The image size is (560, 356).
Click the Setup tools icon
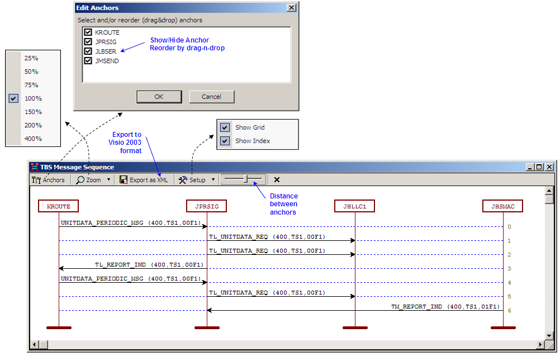[x=183, y=180]
